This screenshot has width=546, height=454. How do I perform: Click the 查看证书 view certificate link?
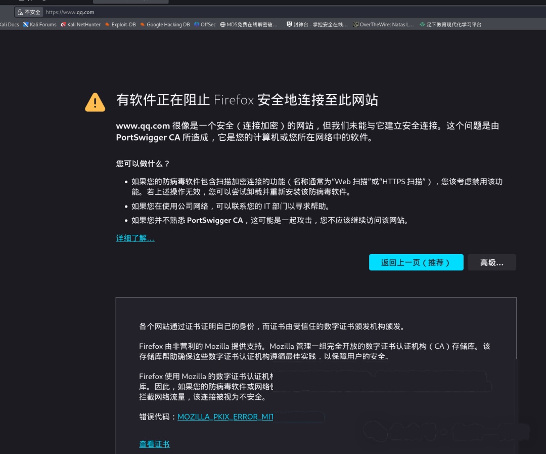coord(154,444)
